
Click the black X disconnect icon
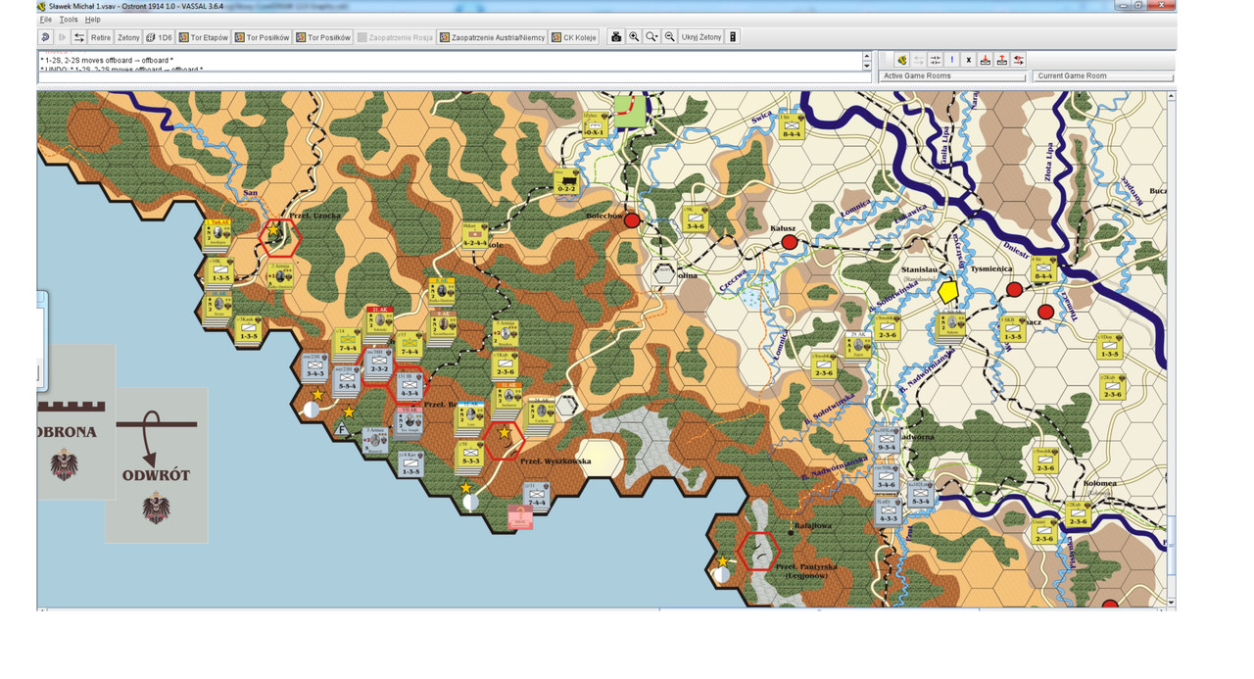click(x=968, y=60)
